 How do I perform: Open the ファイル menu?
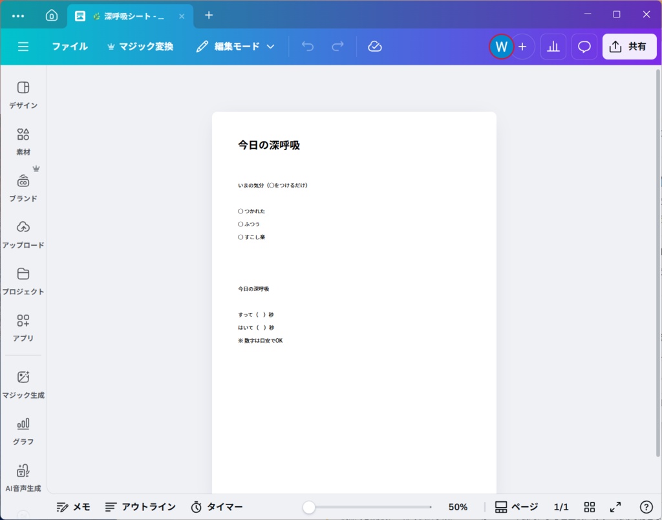click(70, 46)
